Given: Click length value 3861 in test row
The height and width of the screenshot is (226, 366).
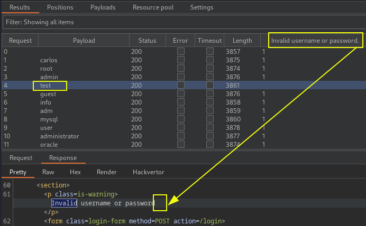Looking at the screenshot, I should (233, 85).
